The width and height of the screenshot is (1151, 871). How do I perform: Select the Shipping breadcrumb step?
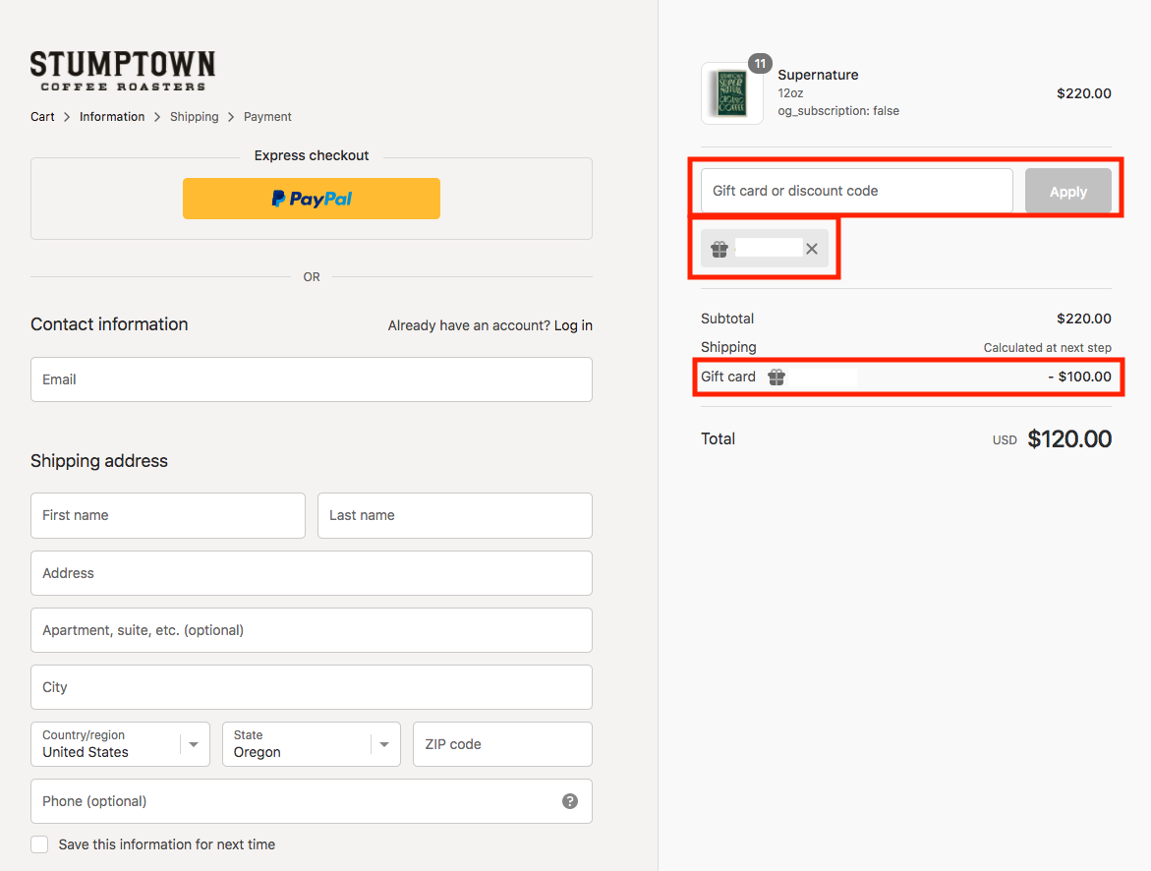[195, 117]
